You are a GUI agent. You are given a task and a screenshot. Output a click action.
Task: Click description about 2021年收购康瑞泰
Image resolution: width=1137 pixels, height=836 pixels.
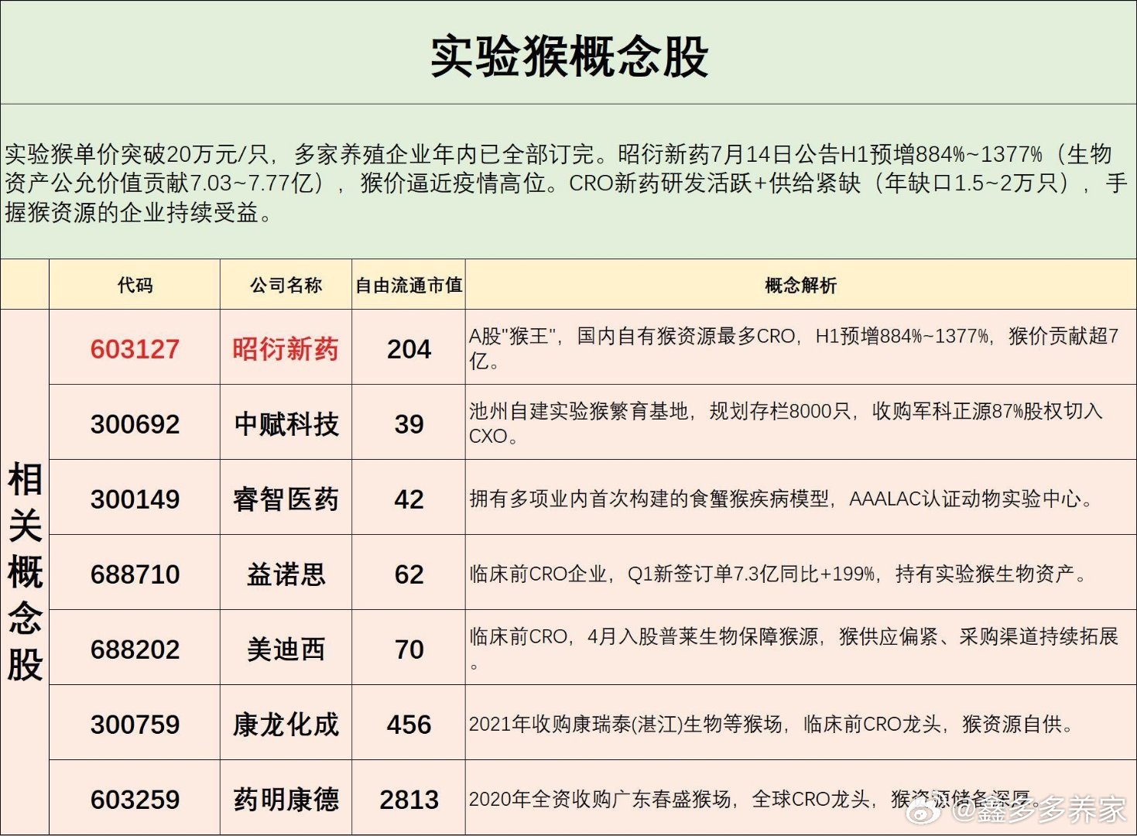[x=772, y=724]
